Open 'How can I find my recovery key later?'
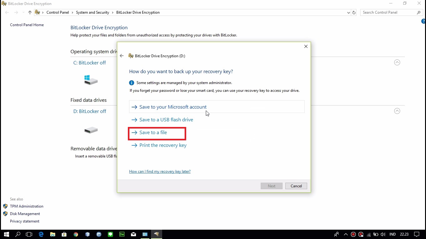Screen dimensions: 426x239 (160, 171)
